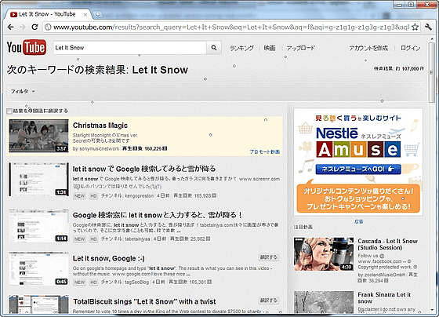Image resolution: width=439 pixels, height=317 pixels.
Task: Open the アップロード menu item
Action: click(301, 48)
